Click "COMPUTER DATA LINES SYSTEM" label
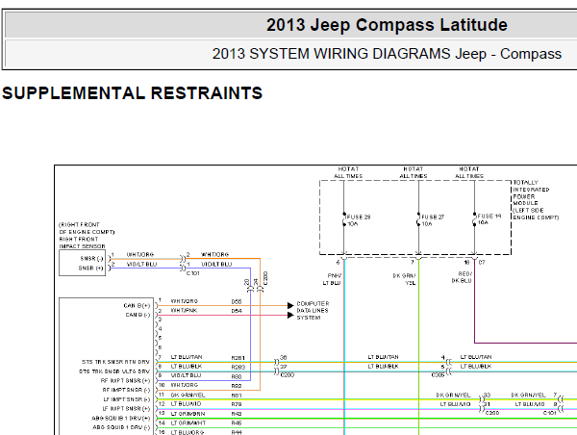This screenshot has height=435, width=577. point(313,311)
